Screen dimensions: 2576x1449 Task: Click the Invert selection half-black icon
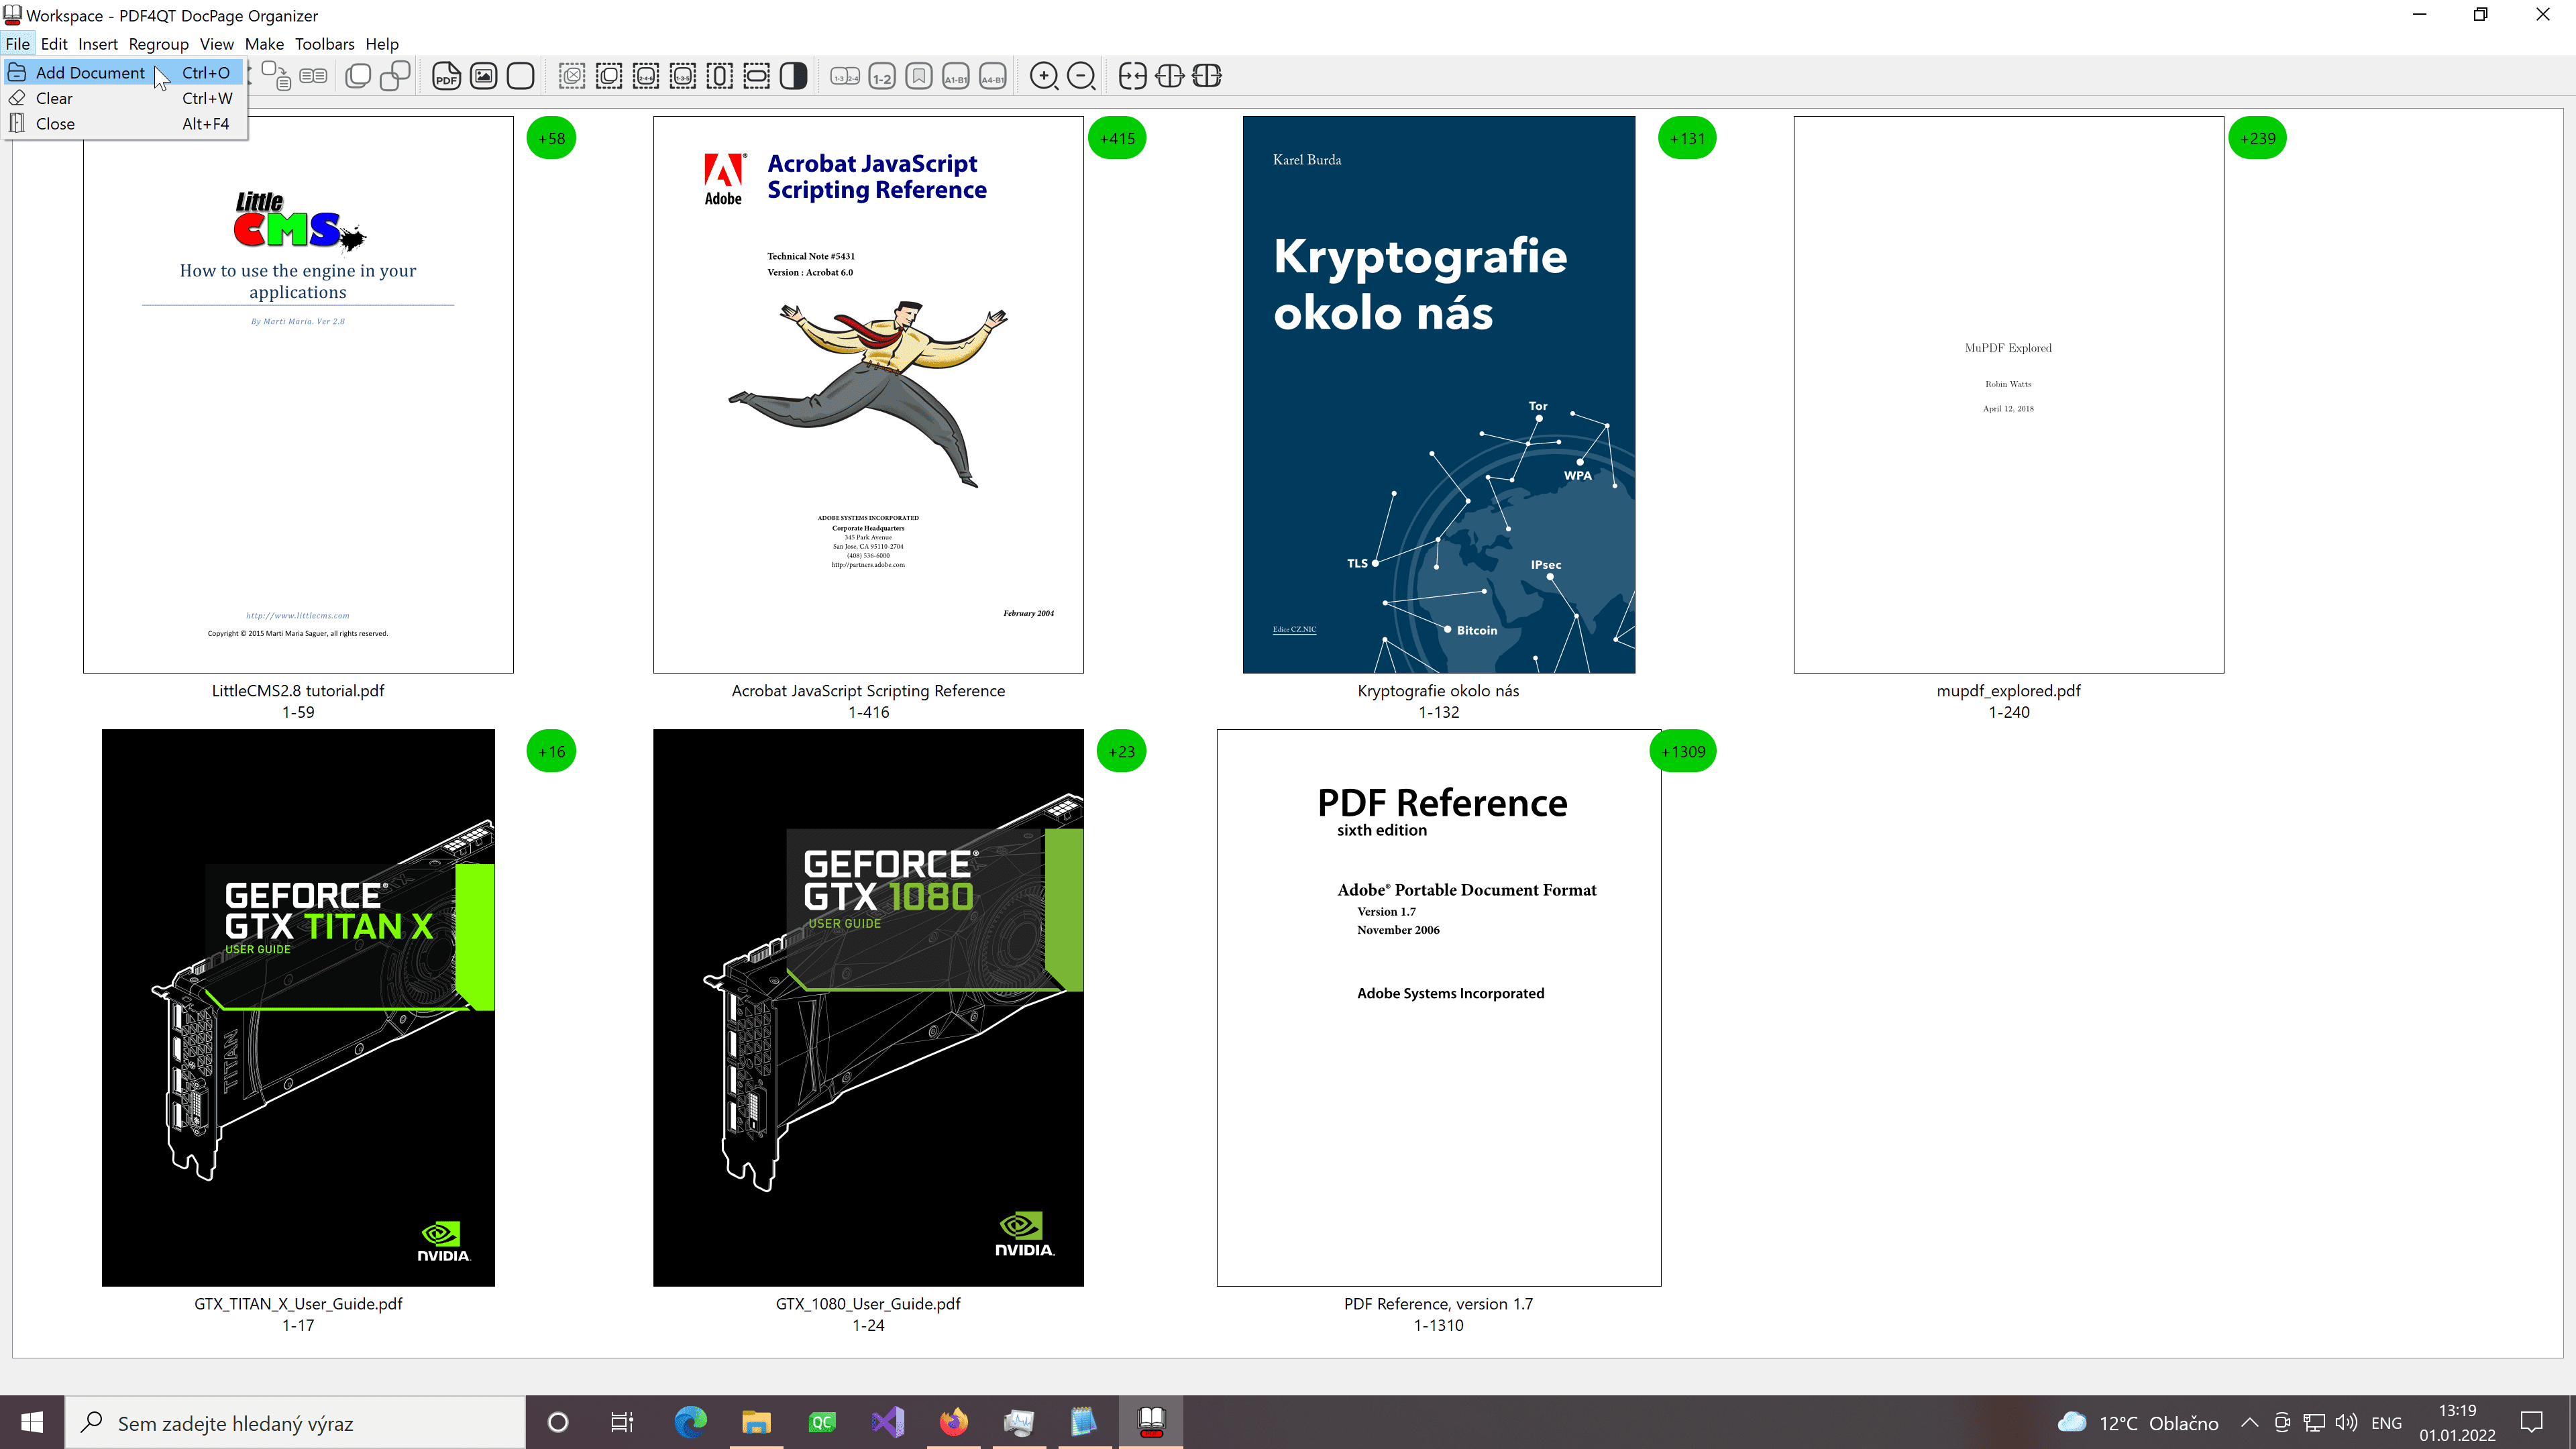coord(793,76)
